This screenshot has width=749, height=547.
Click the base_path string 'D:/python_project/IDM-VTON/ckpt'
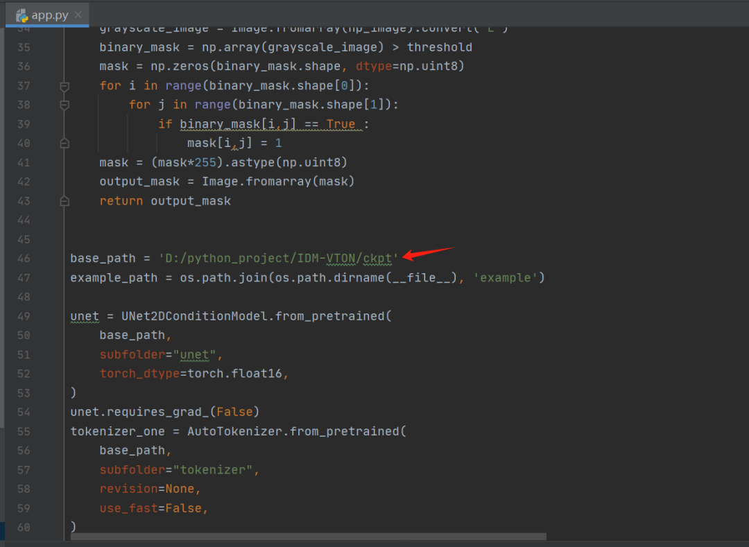pos(279,258)
